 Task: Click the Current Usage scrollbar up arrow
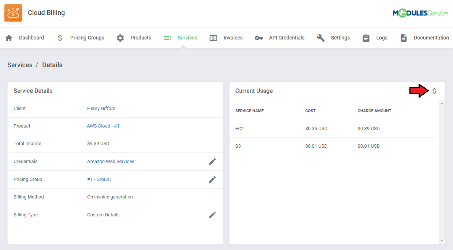click(x=442, y=104)
